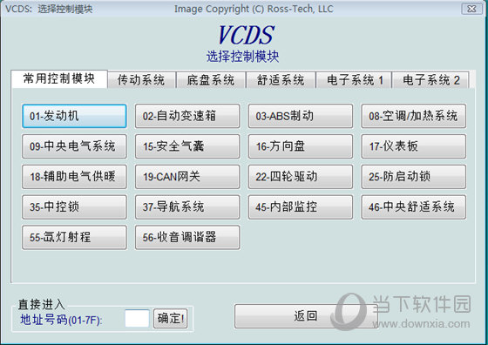
Task: Select the 电子系统 2 tab
Action: pyautogui.click(x=430, y=80)
